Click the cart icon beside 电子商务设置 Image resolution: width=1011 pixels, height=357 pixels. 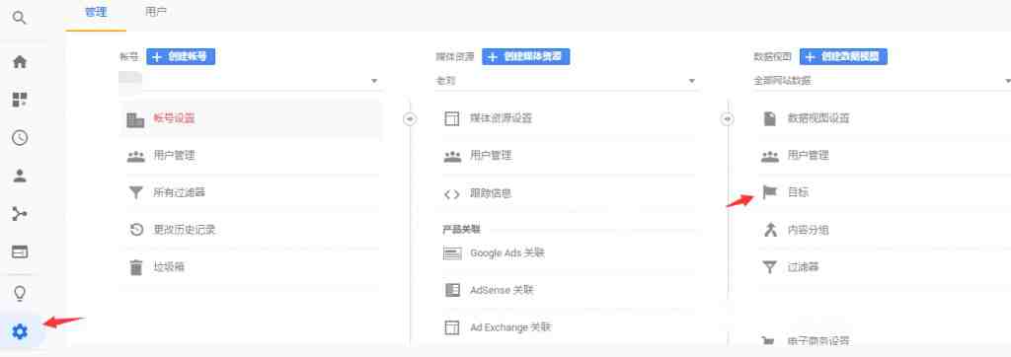coord(769,341)
